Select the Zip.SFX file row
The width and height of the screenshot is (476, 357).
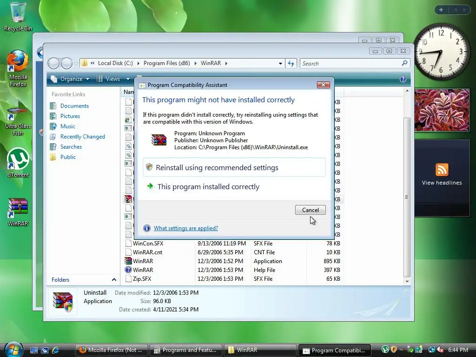pyautogui.click(x=232, y=278)
